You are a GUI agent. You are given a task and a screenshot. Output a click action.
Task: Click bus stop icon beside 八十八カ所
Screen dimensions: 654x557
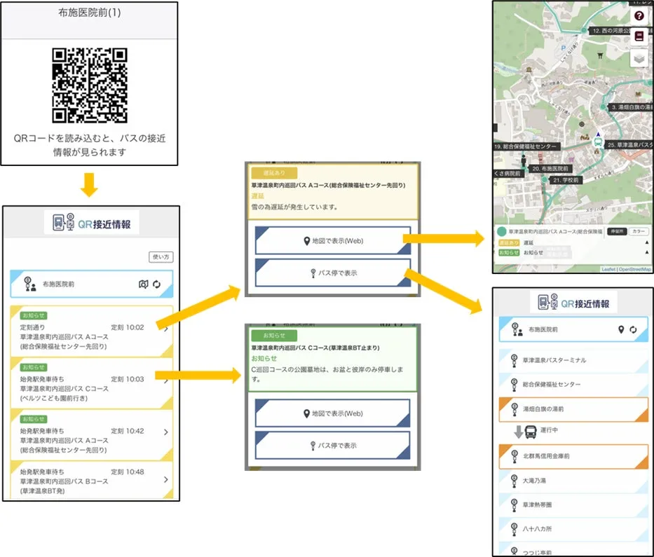tap(515, 530)
